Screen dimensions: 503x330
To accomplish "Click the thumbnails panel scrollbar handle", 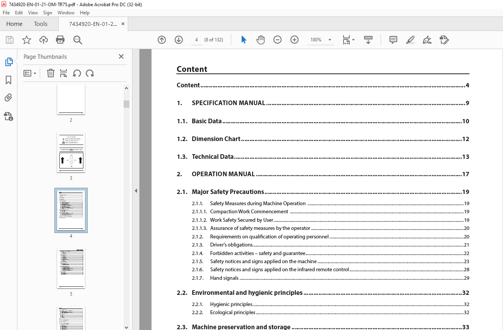I will [x=126, y=104].
